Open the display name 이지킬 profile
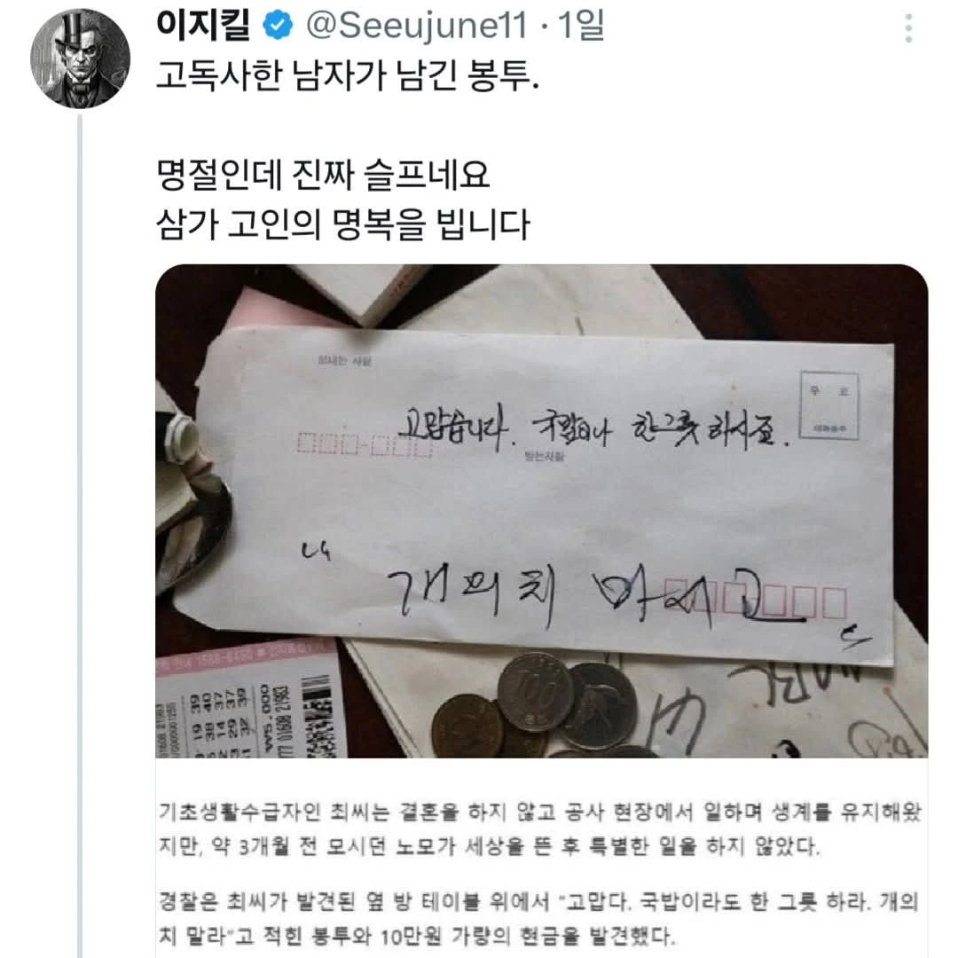 tap(203, 26)
